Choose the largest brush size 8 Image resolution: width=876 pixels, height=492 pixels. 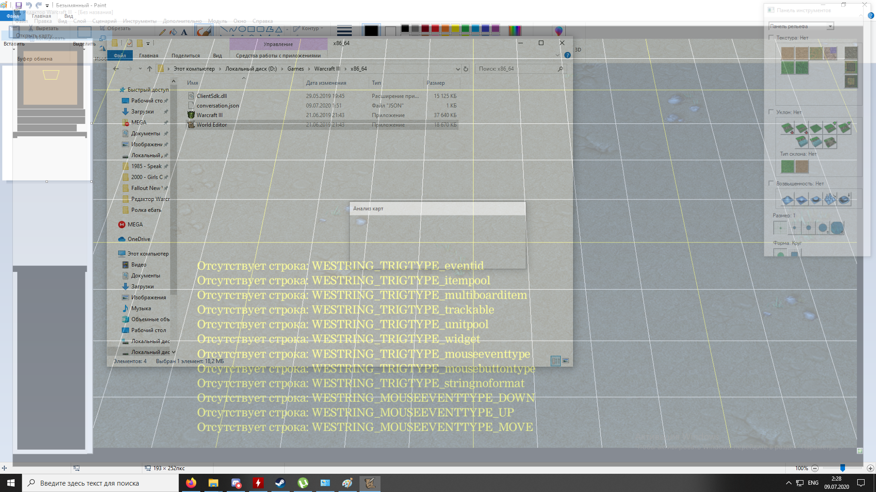(837, 228)
